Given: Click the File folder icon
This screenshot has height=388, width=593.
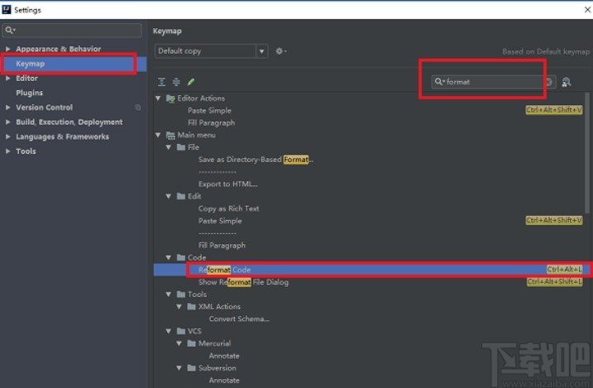Looking at the screenshot, I should (x=181, y=147).
